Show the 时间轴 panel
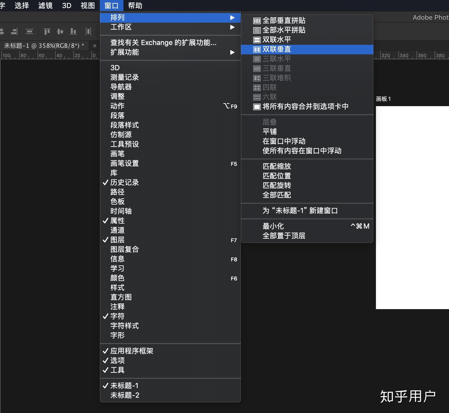The height and width of the screenshot is (413, 449). point(170,211)
